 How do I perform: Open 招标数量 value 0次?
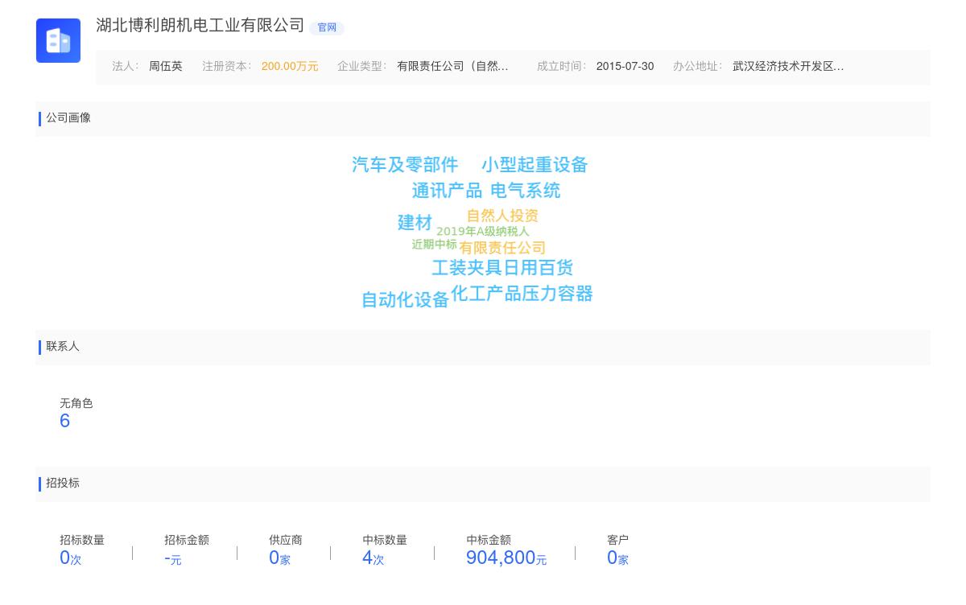(71, 558)
